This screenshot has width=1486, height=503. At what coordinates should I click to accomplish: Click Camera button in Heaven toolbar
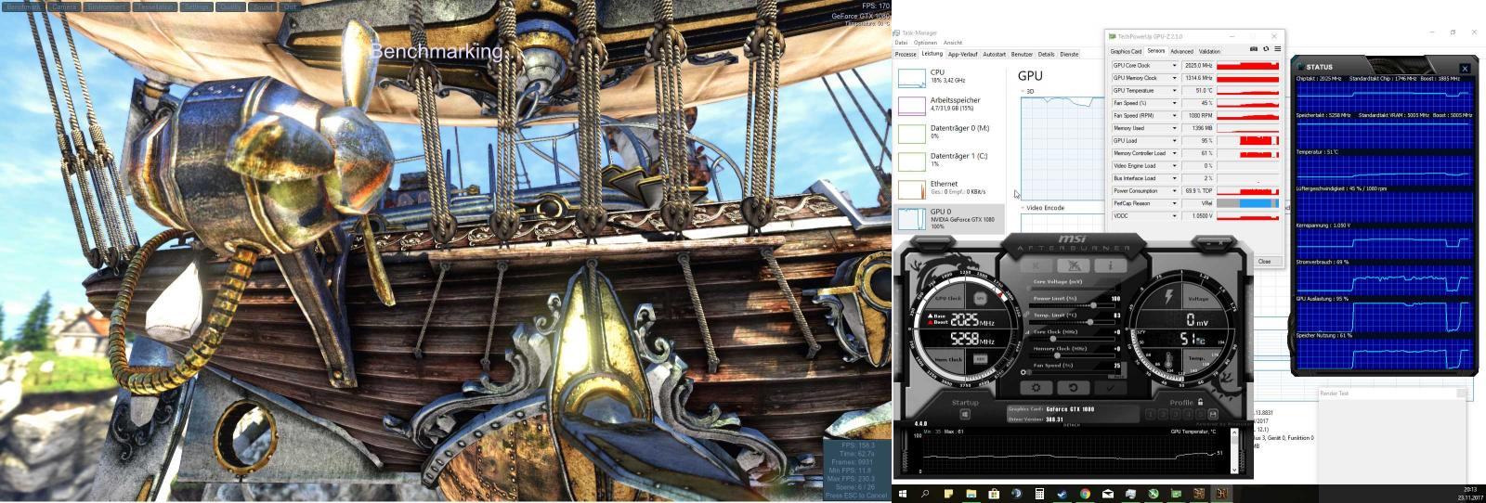click(63, 6)
